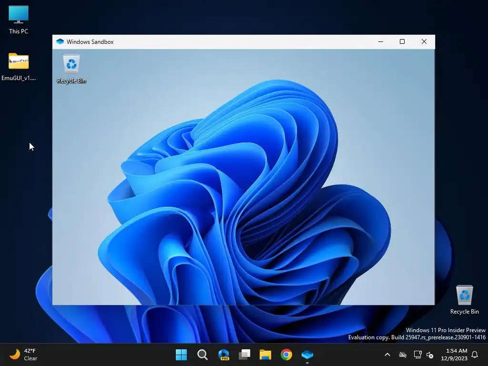This screenshot has height=366, width=488.
Task: Click the muted volume tray icon
Action: [430, 355]
